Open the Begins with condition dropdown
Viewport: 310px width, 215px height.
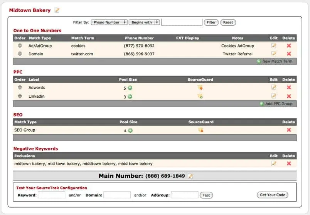(x=144, y=22)
